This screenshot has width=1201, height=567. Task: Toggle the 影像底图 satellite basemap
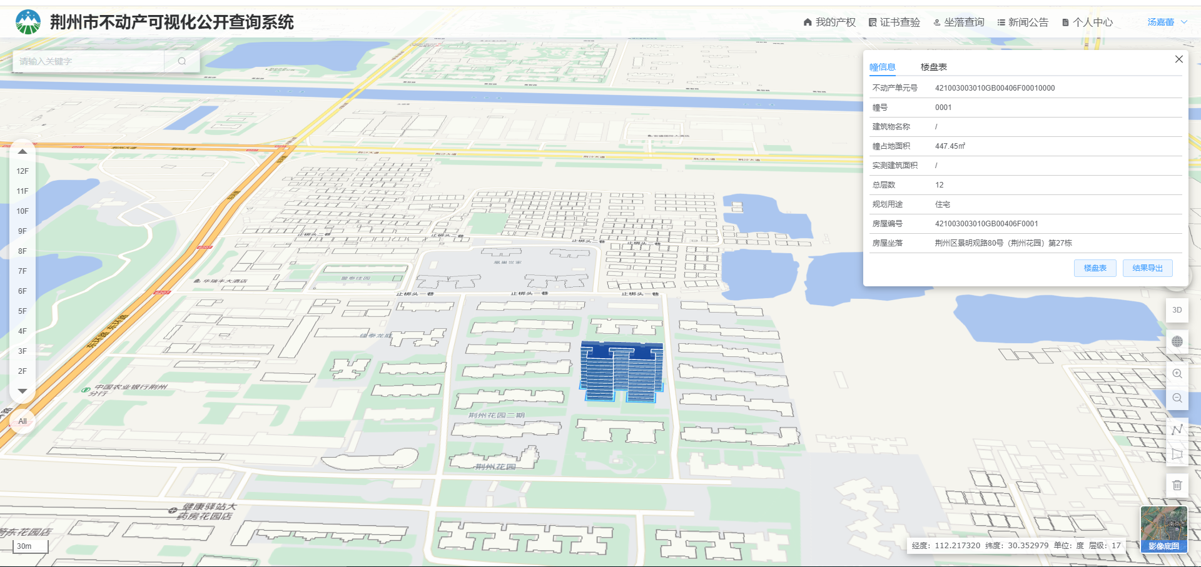pyautogui.click(x=1163, y=529)
